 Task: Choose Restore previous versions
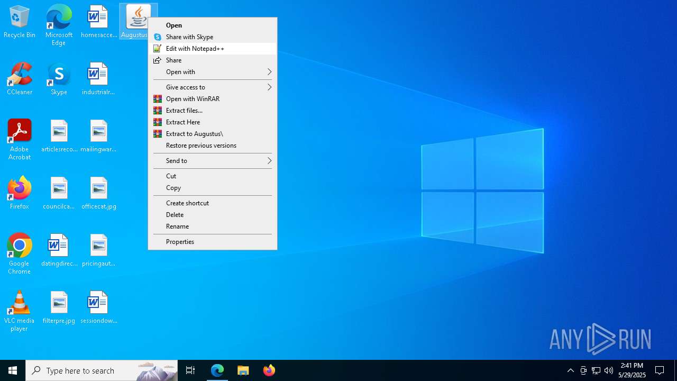click(213, 146)
